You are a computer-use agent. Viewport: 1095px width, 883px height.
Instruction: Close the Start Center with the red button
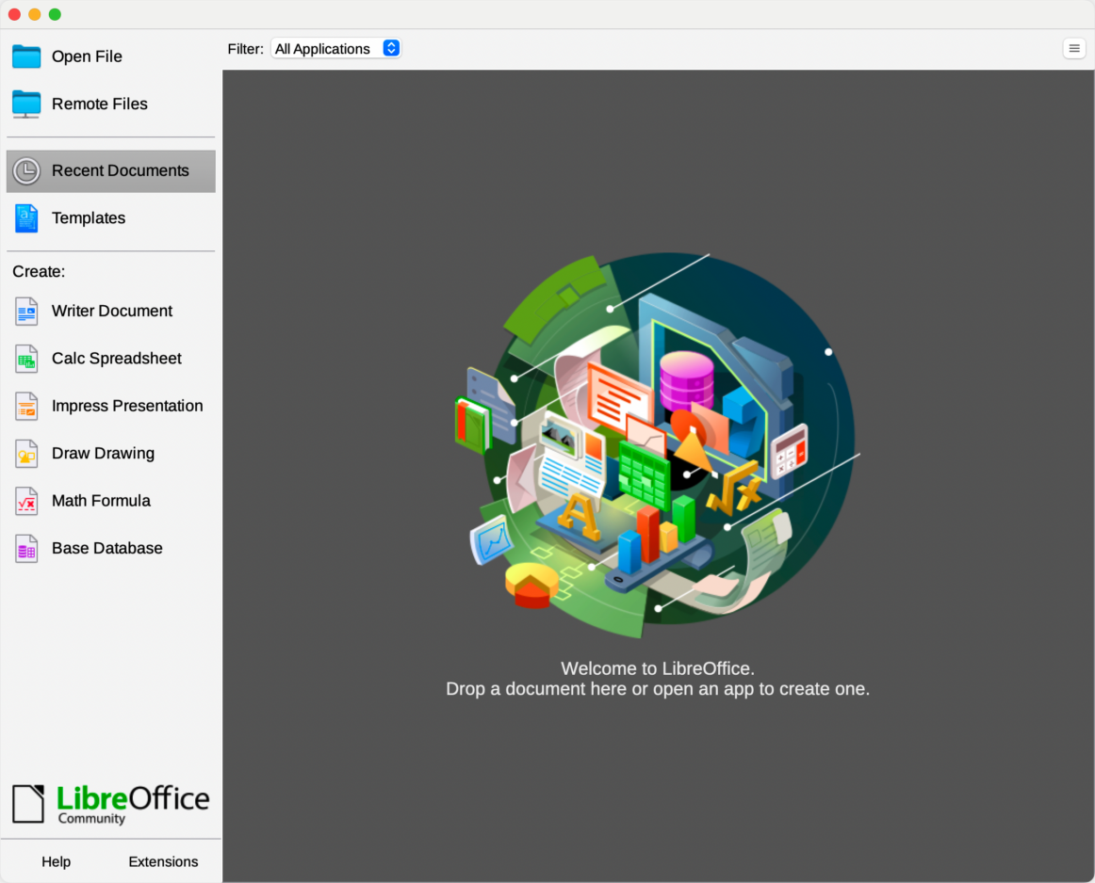(x=15, y=14)
